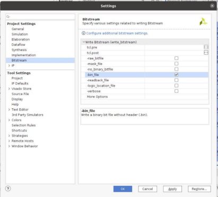Viewport: 218px width, 197px height.
Task: Select the More Options row label
Action: (x=97, y=97)
